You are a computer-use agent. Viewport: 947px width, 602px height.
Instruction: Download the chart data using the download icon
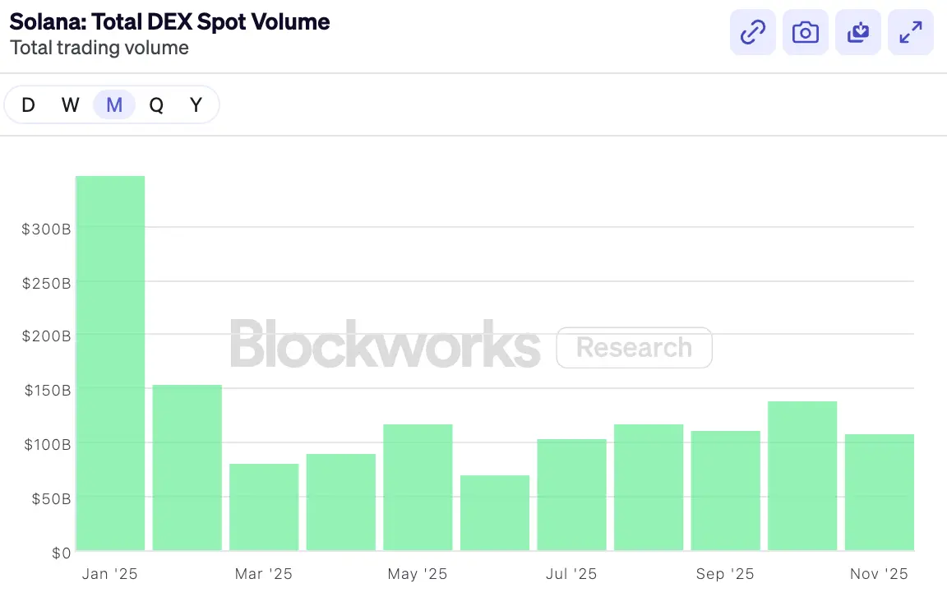coord(857,33)
